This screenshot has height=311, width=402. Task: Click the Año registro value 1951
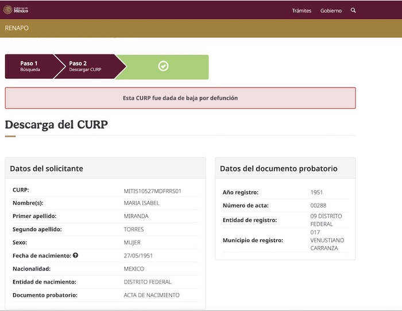tap(316, 192)
